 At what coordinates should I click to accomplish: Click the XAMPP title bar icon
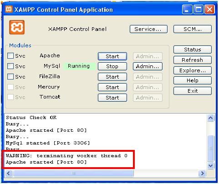[x=9, y=10]
